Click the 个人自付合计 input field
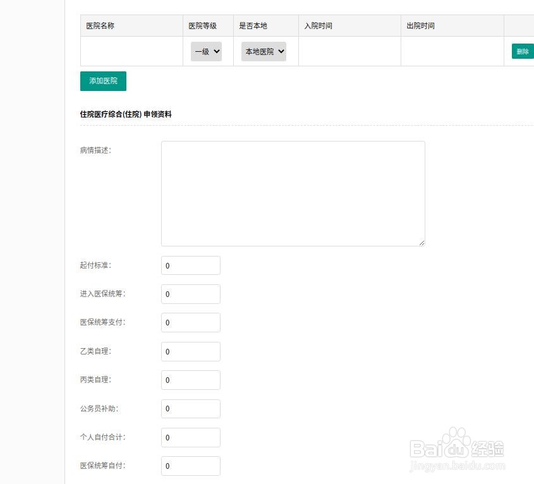534x484 pixels. [191, 437]
